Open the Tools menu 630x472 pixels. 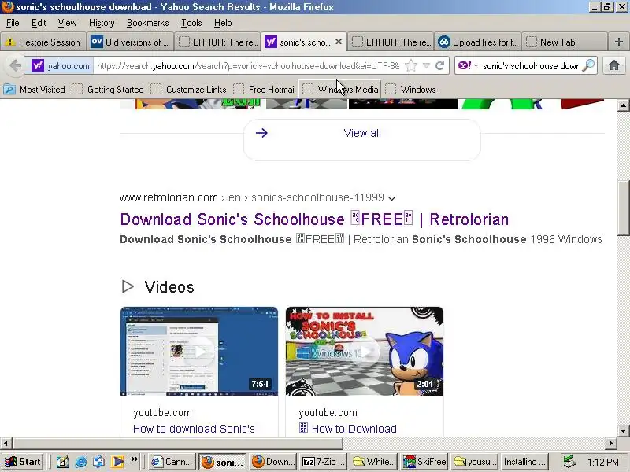191,23
